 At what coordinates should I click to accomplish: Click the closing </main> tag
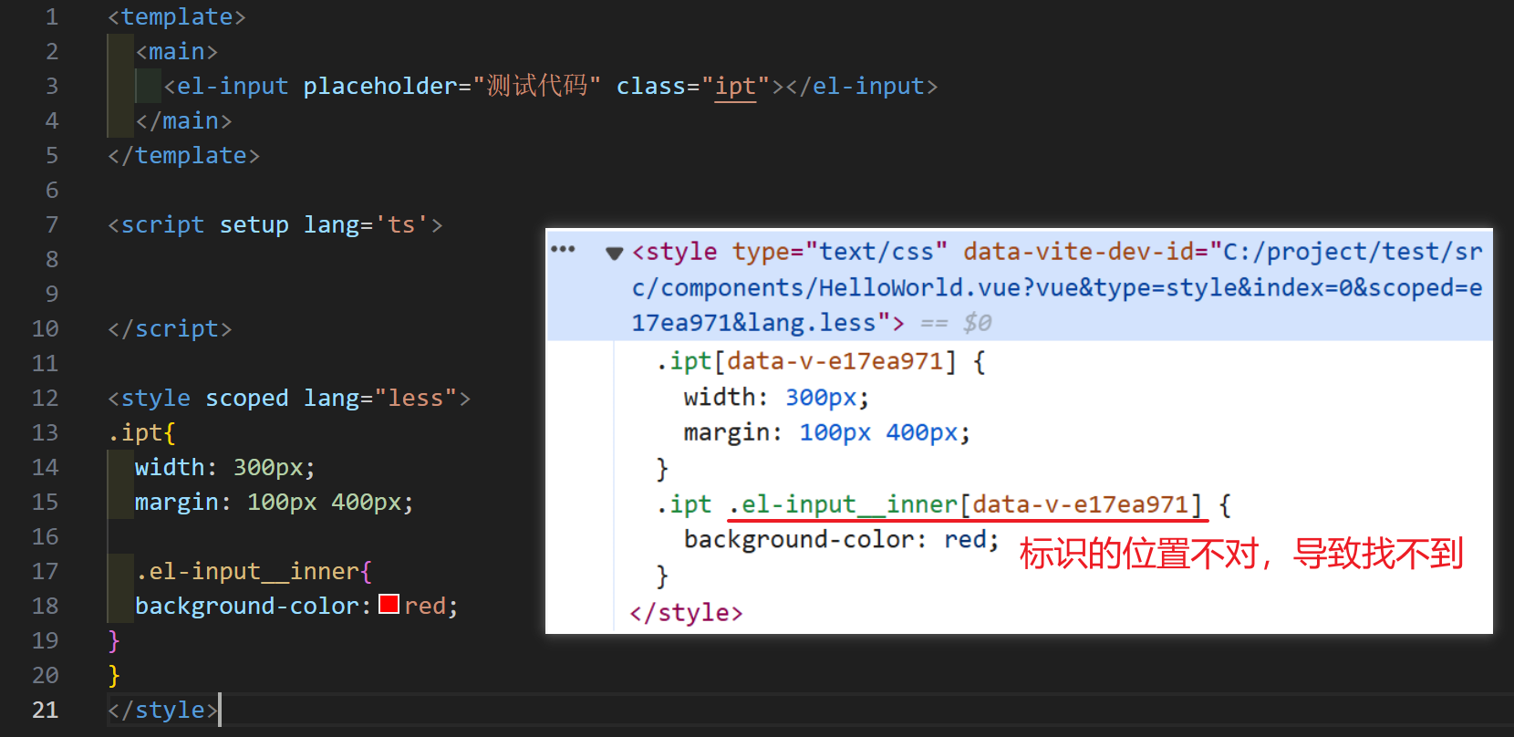click(x=183, y=121)
